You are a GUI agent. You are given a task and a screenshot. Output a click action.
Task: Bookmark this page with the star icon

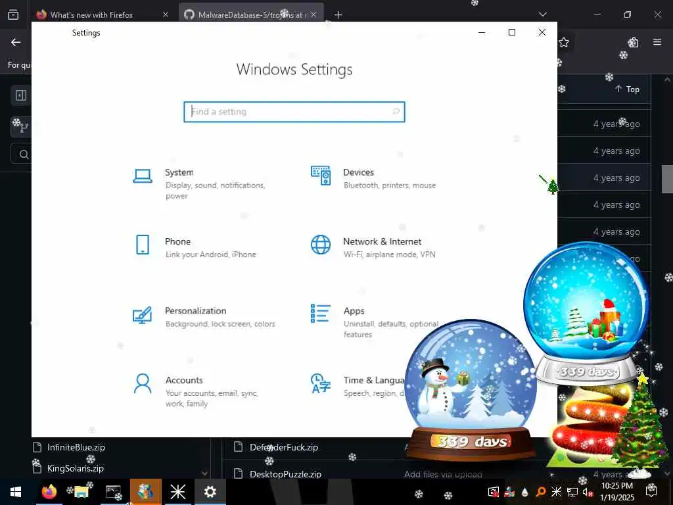[564, 42]
